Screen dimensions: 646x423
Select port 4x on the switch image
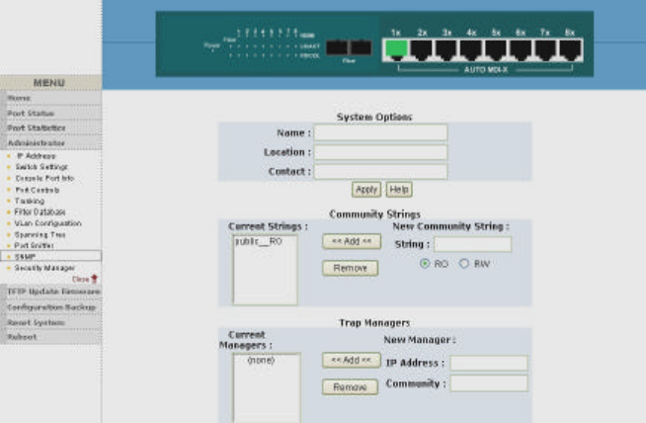[471, 49]
